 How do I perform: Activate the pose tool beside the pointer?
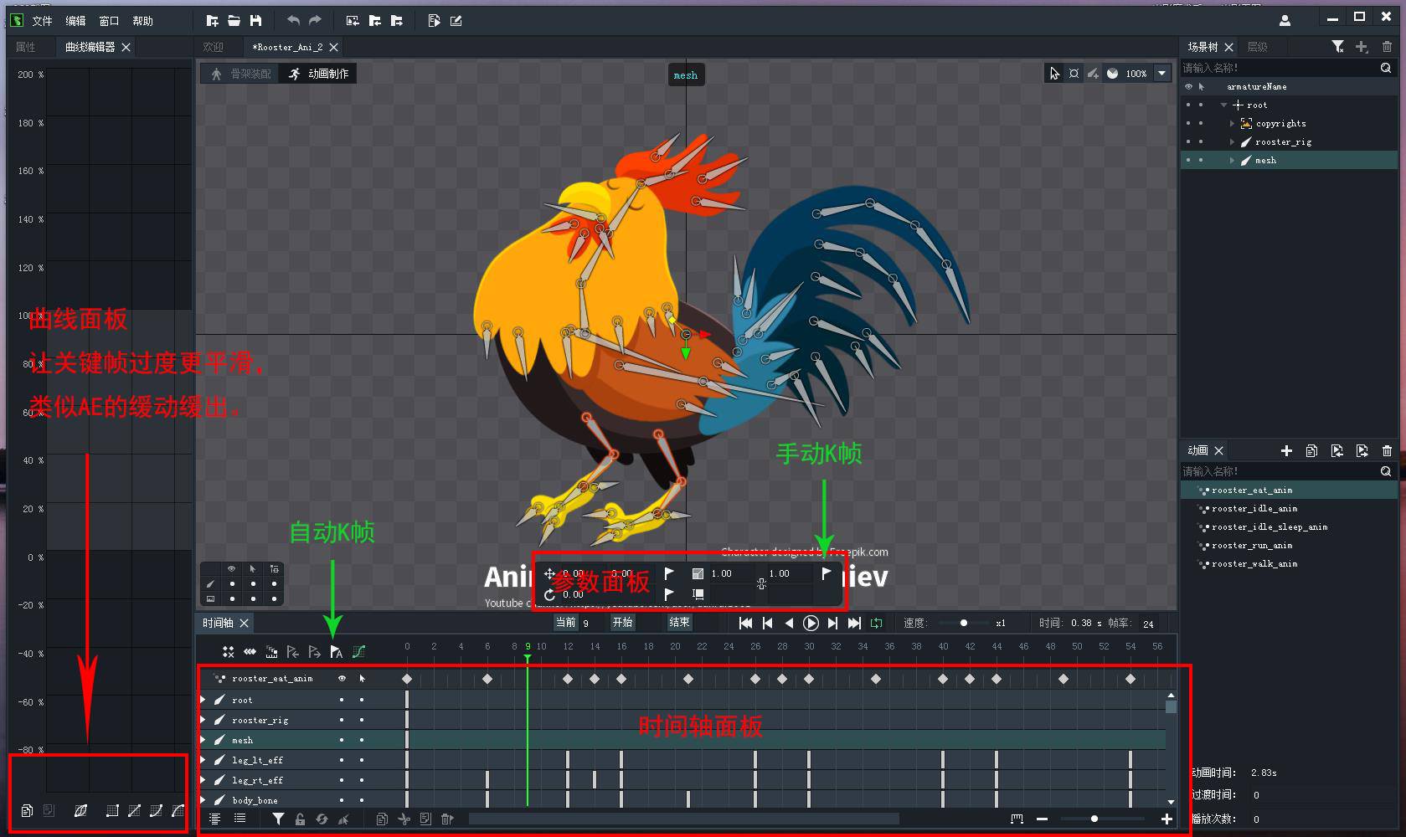[1074, 74]
